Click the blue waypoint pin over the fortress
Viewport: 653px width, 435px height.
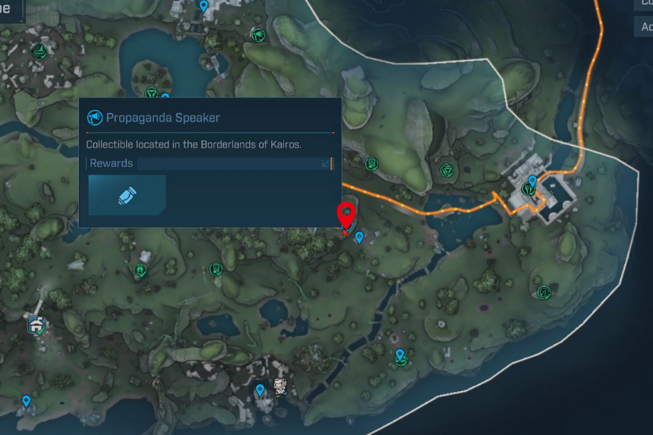coord(532,181)
